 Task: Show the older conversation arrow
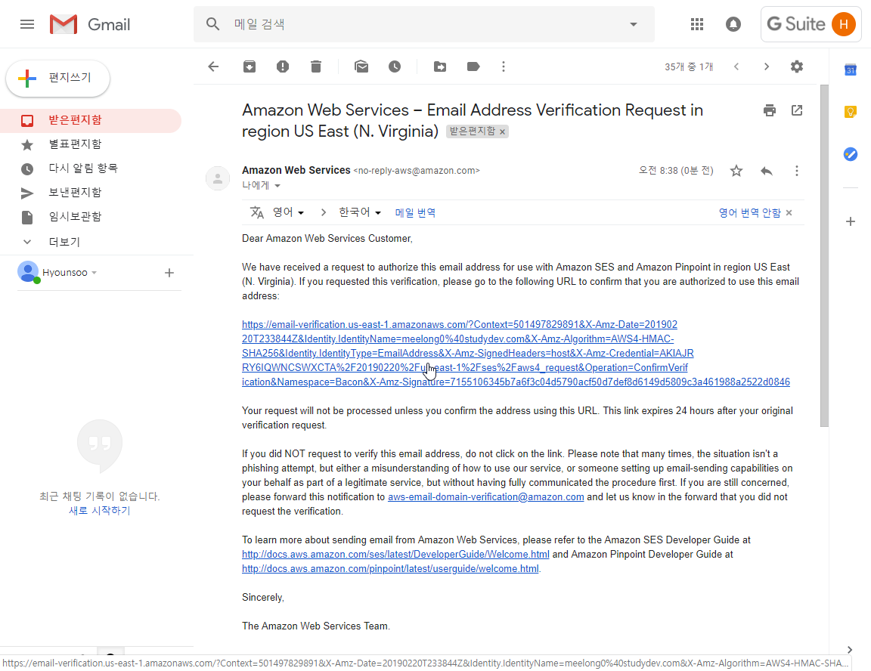pos(767,66)
